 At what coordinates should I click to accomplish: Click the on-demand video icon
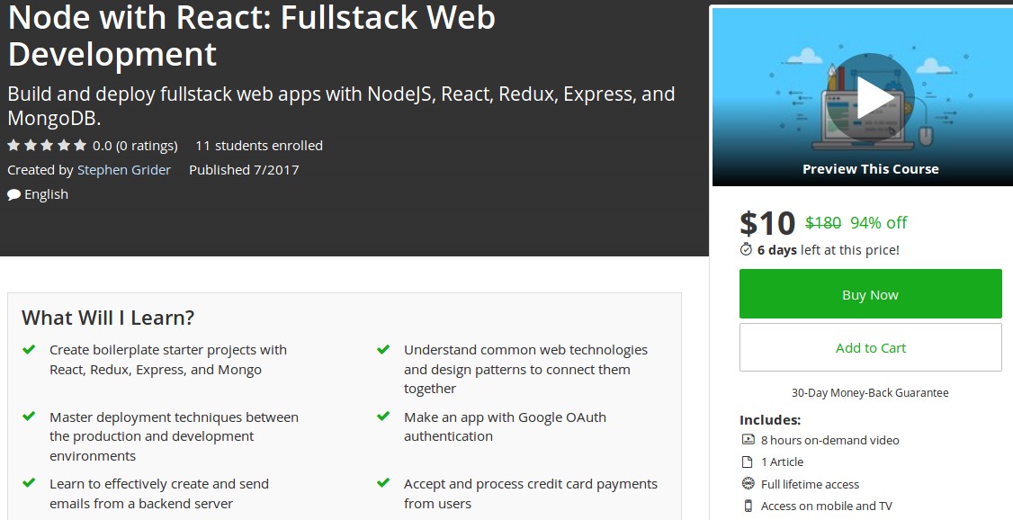(x=748, y=440)
